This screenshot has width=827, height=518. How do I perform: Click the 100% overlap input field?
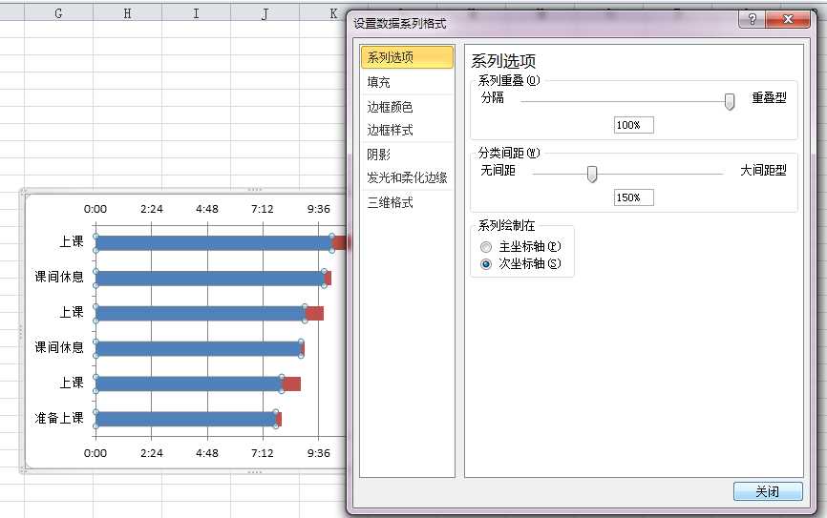633,125
